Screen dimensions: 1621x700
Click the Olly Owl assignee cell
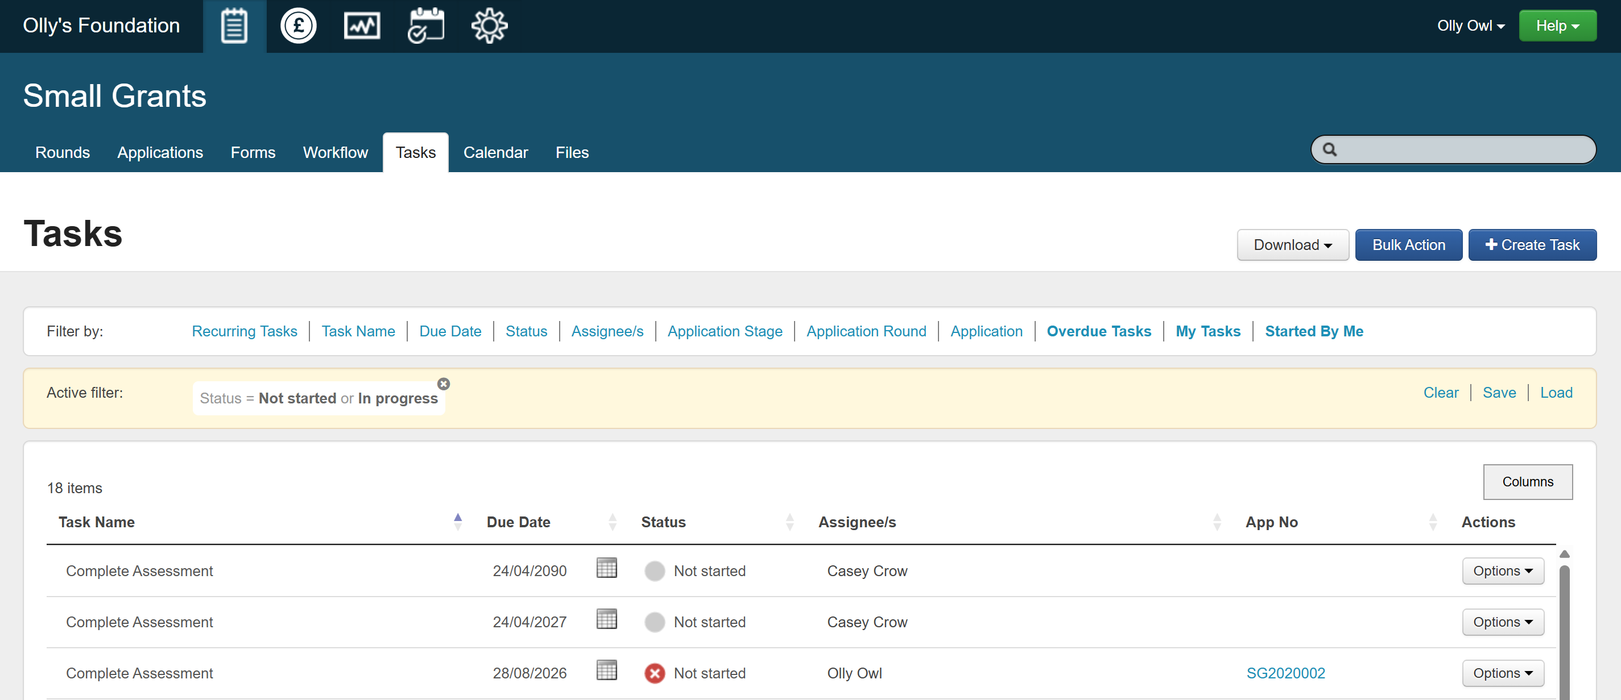click(854, 673)
